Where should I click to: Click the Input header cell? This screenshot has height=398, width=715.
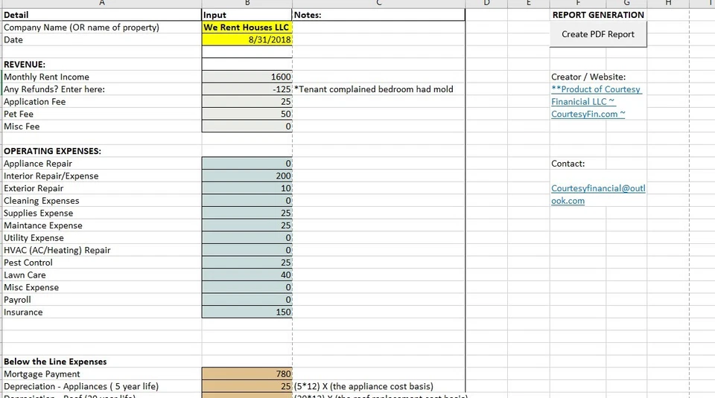pos(247,15)
